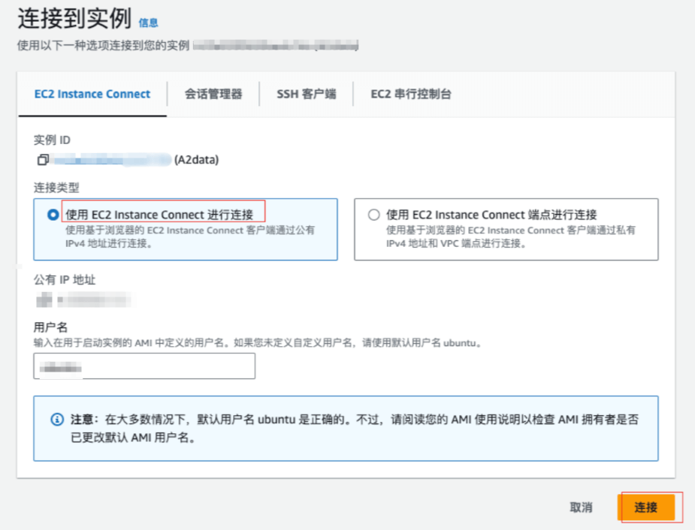The image size is (695, 530).
Task: Click the 私有 IPv4 and VPC 端点 description text
Action: [511, 236]
